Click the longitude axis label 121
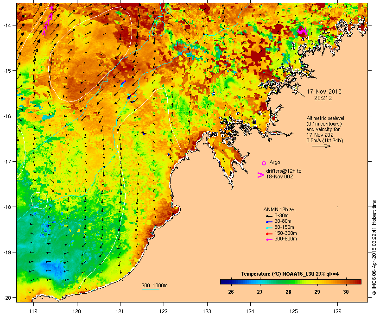Image resolution: width=380 pixels, height=315 pixels. click(x=120, y=311)
